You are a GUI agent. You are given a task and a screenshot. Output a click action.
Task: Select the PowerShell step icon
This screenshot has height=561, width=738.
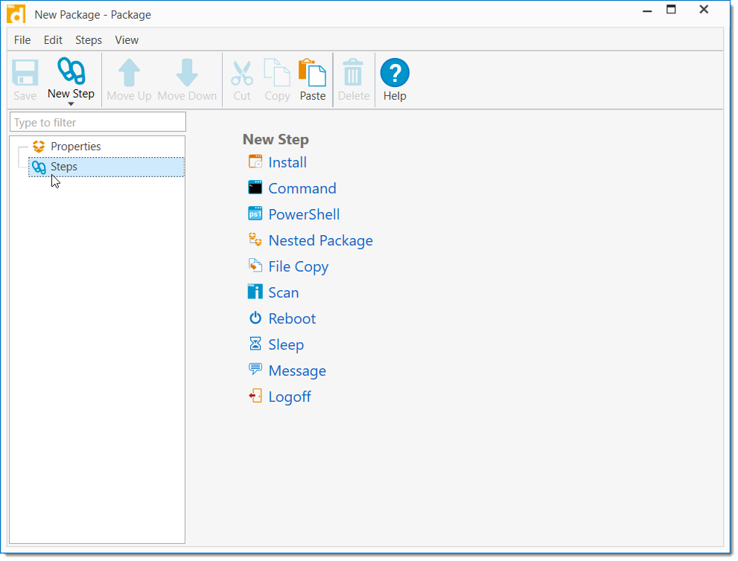255,214
